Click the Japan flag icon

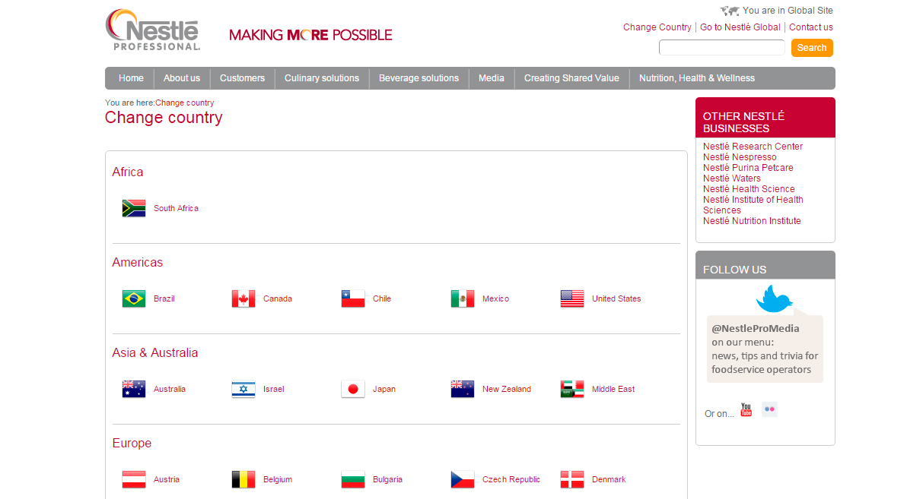pos(353,389)
